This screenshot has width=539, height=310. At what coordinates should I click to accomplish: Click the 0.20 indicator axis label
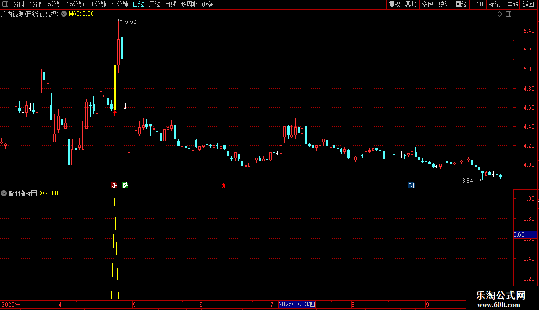[529, 279]
